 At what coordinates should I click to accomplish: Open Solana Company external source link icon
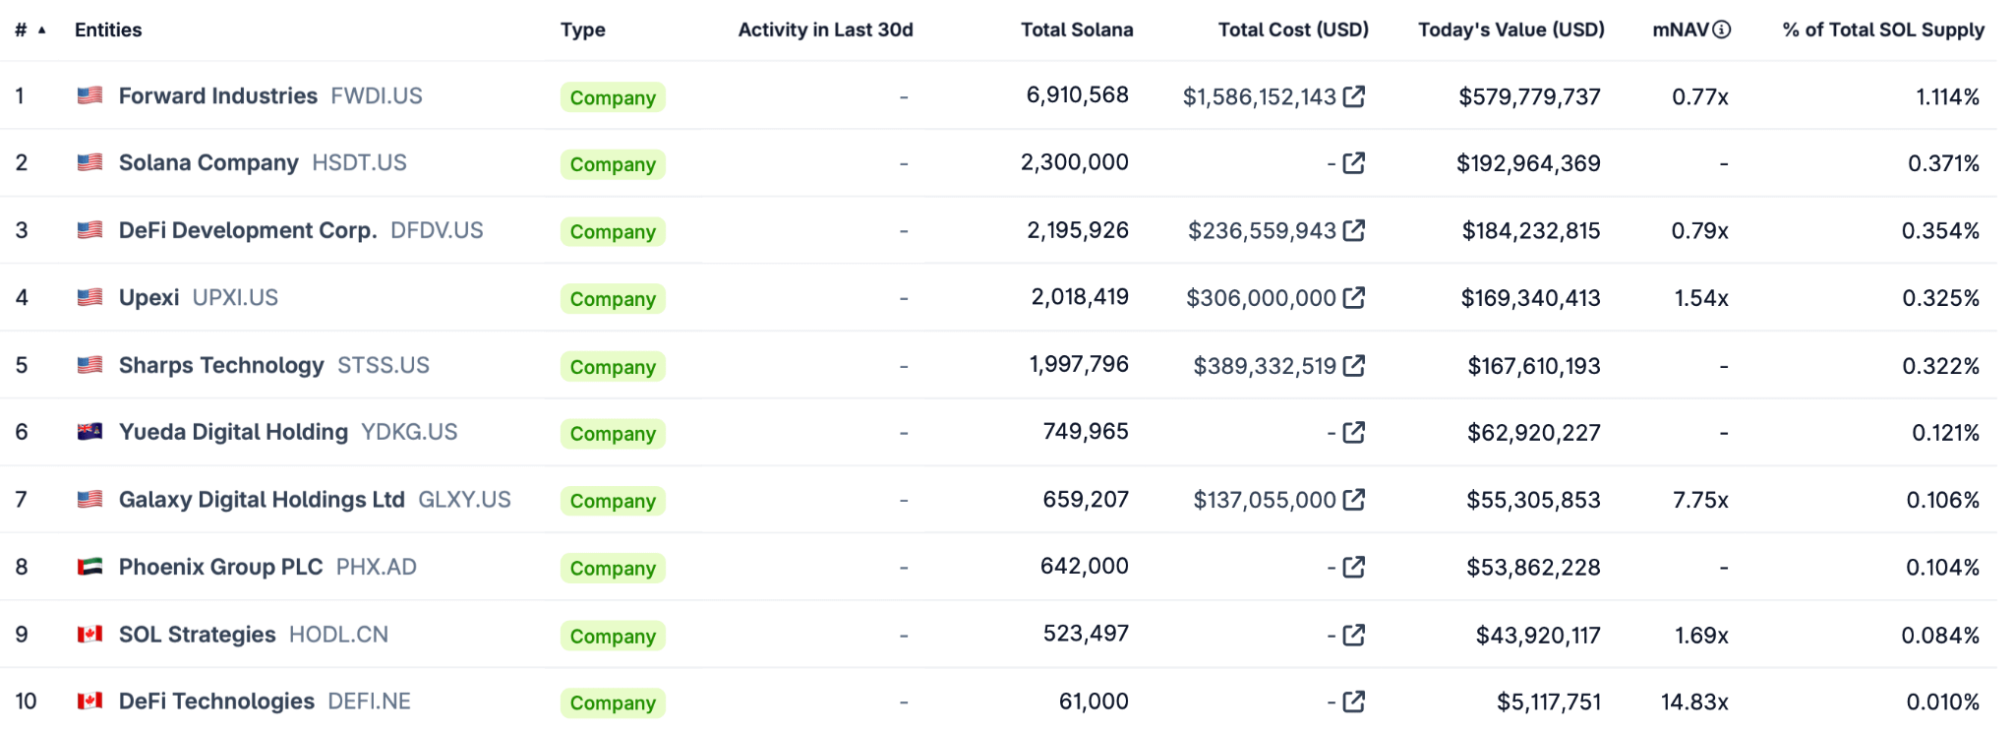tap(1354, 163)
